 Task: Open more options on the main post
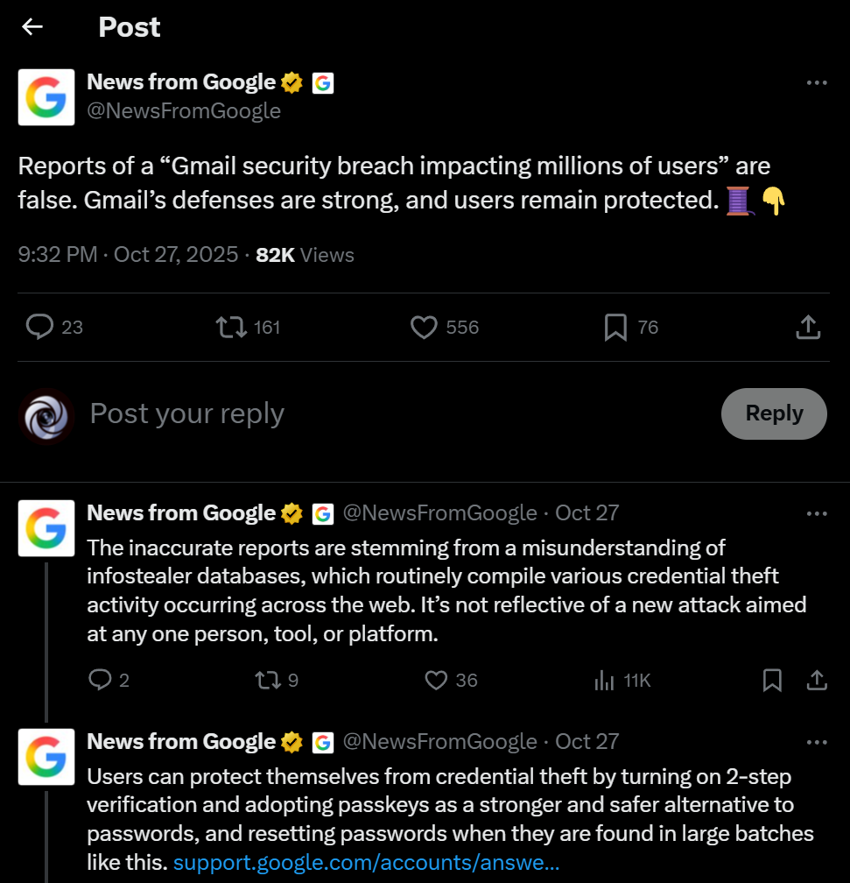[x=816, y=83]
